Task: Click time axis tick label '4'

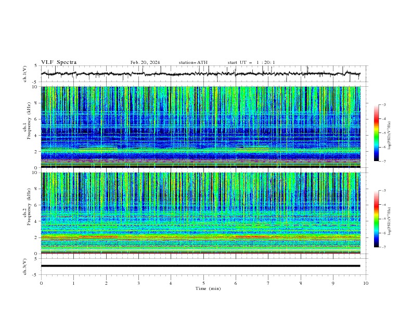Action: 171,283
